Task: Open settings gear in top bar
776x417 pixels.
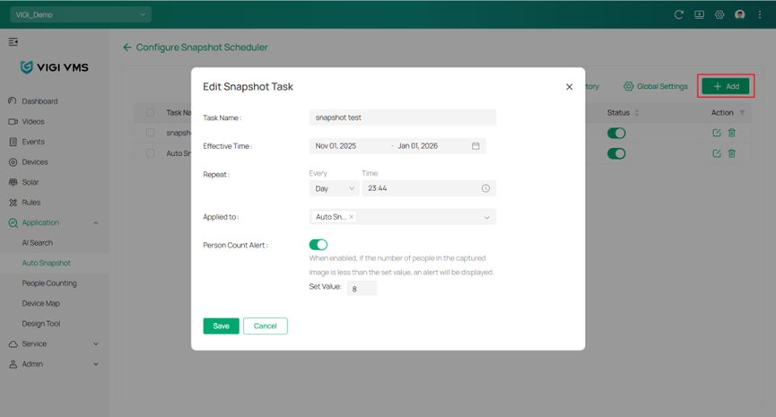Action: [x=719, y=15]
